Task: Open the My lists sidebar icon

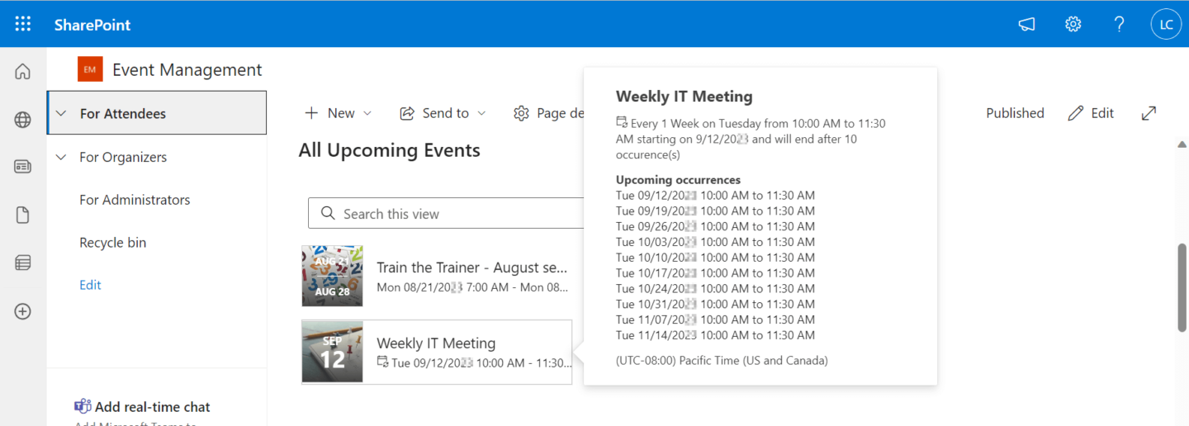Action: 23,263
